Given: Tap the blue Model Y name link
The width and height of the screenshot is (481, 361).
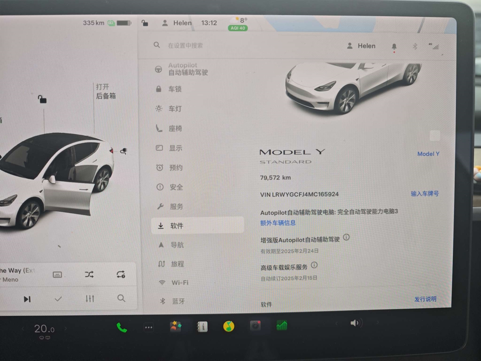Looking at the screenshot, I should pyautogui.click(x=428, y=154).
